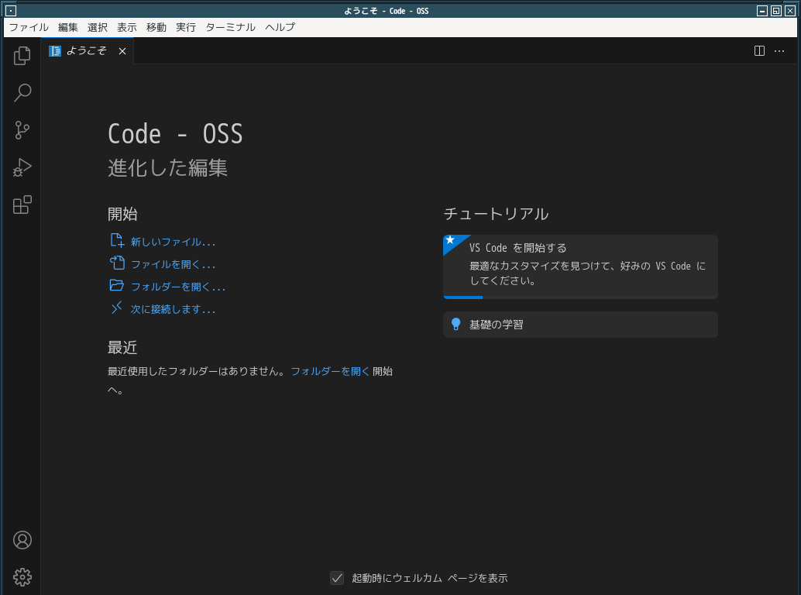Minimize the Code - OSS window

[762, 11]
